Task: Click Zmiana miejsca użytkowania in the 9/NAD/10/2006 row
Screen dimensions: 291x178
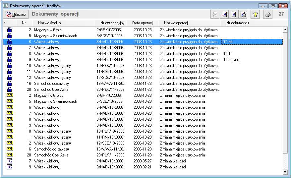Action: pos(182,125)
